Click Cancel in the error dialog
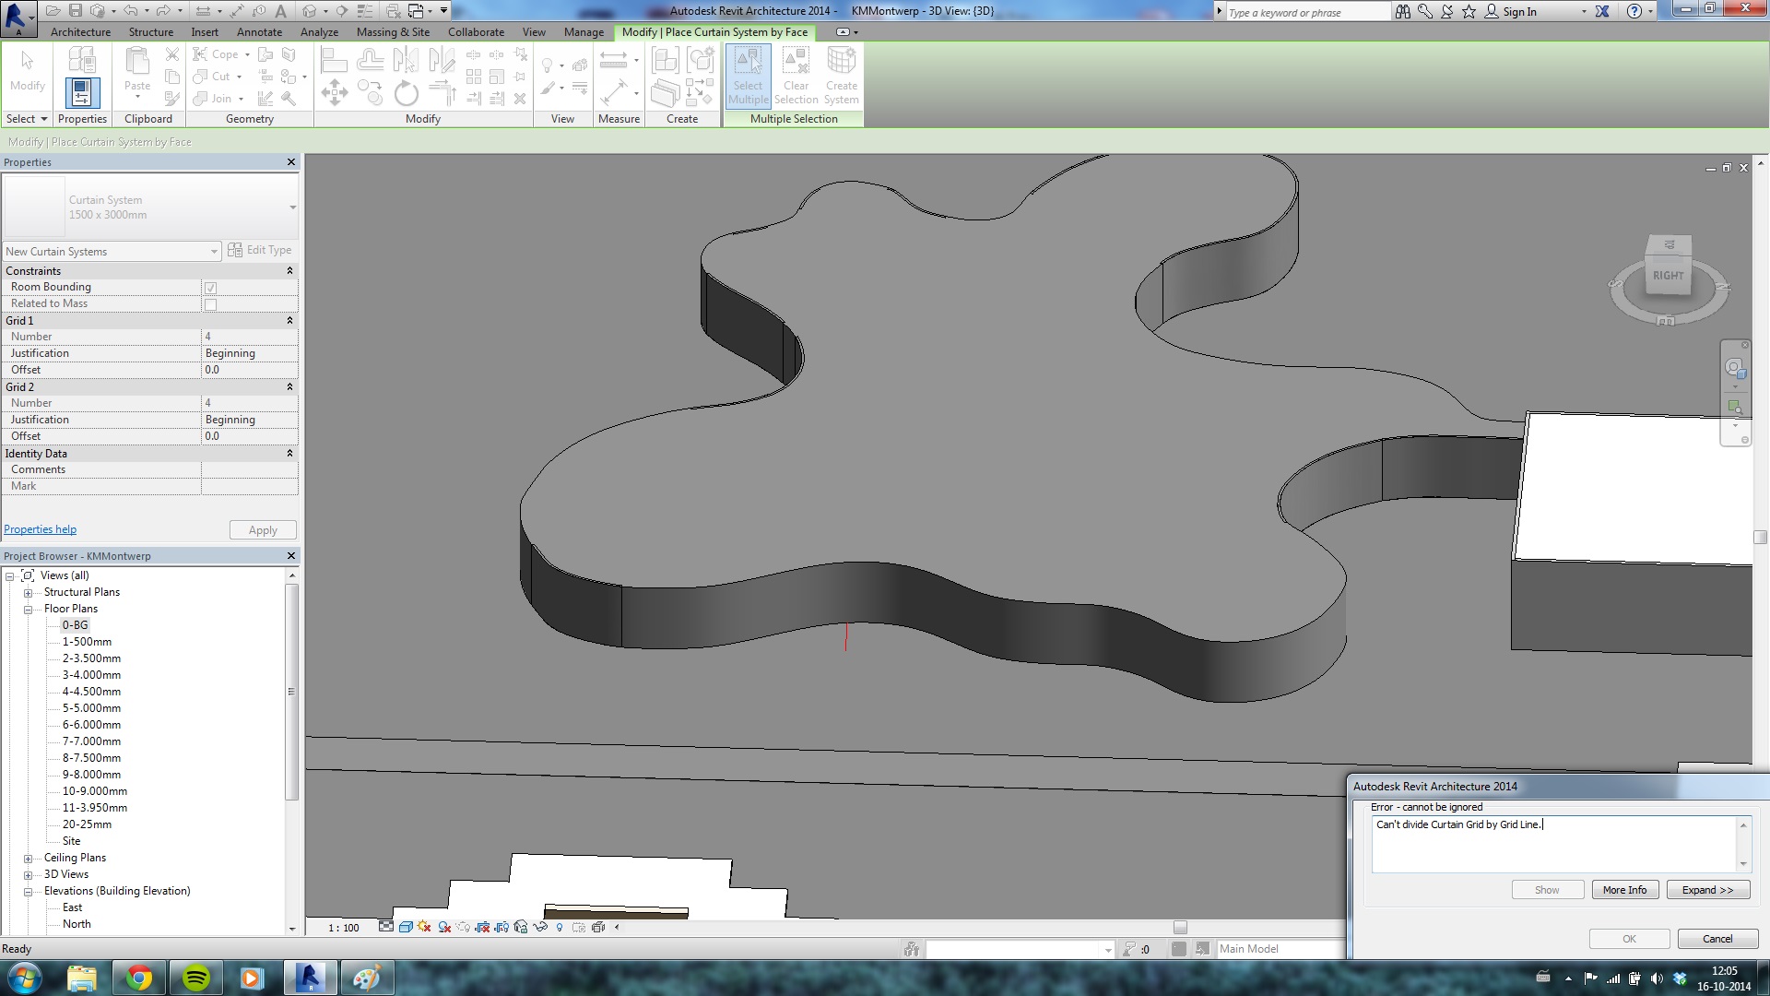The image size is (1770, 996). point(1717,939)
